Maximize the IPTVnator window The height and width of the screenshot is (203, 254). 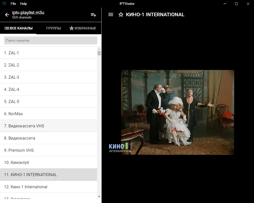236,4
